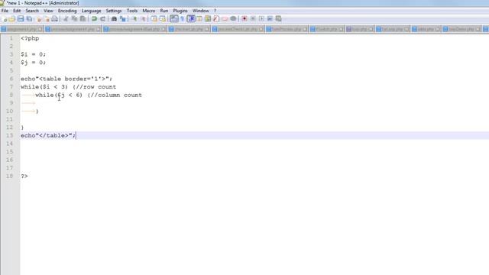Open the Window menu

point(200,11)
